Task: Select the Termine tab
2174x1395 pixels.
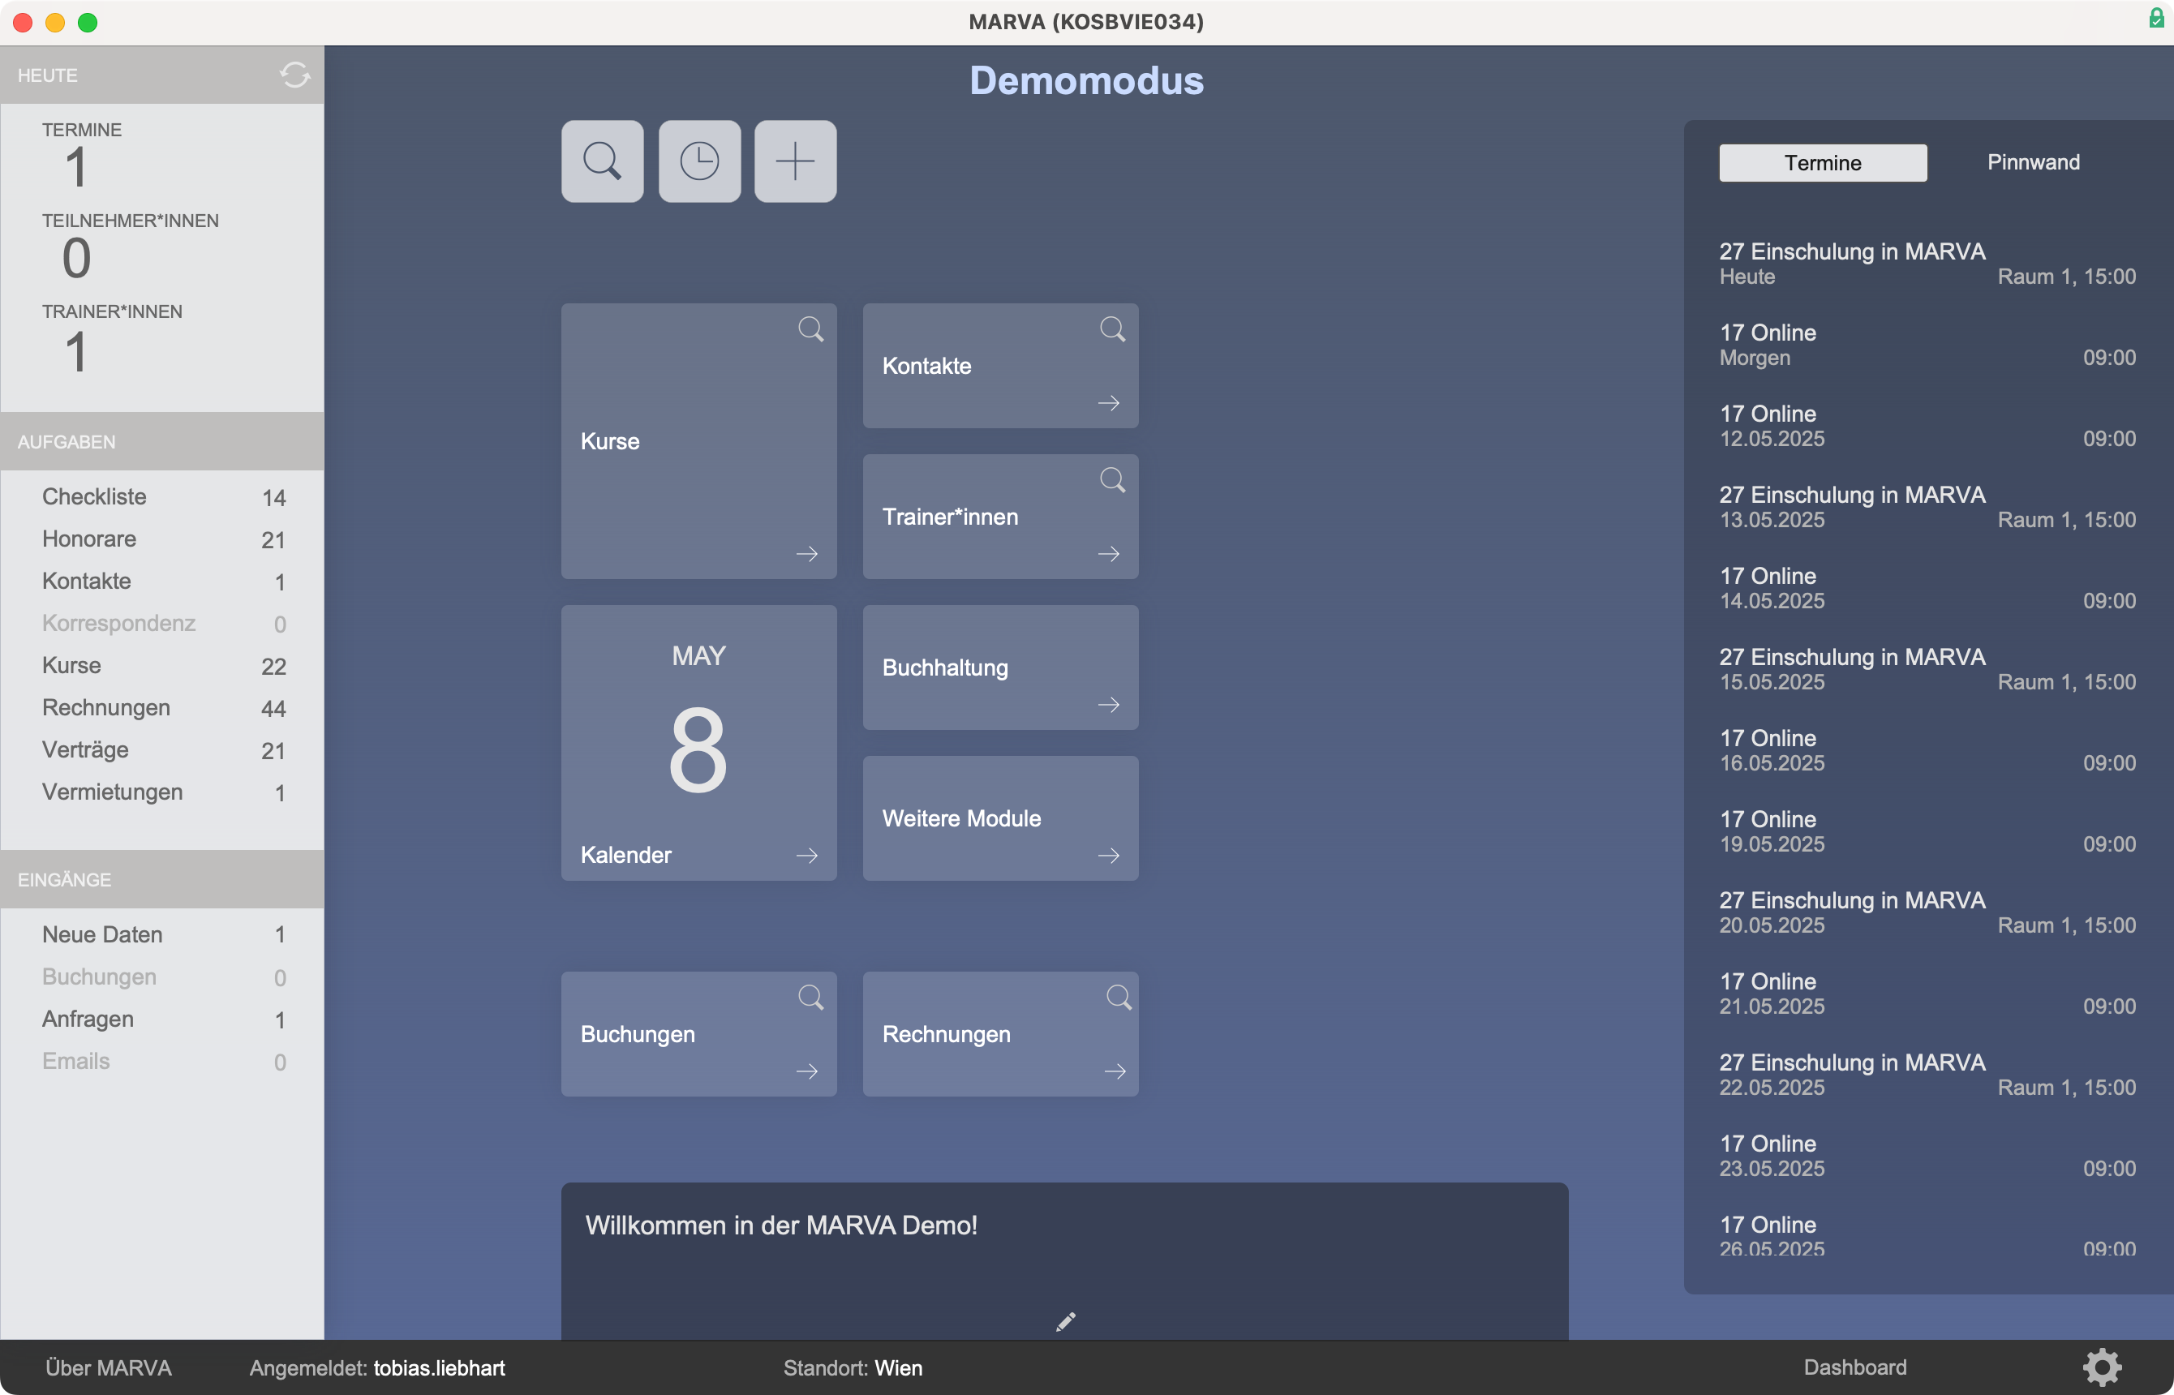Action: coord(1822,163)
